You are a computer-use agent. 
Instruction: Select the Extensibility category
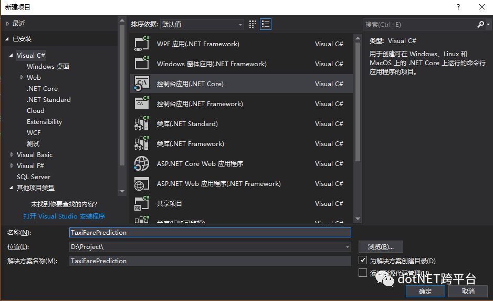coord(44,122)
